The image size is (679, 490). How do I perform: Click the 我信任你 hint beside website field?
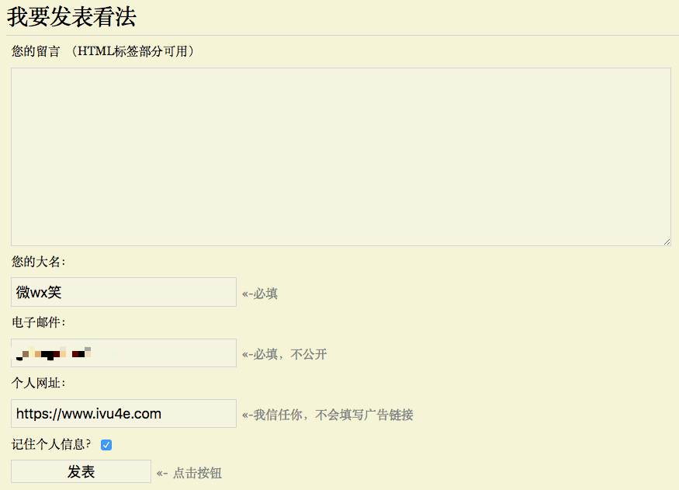click(327, 415)
